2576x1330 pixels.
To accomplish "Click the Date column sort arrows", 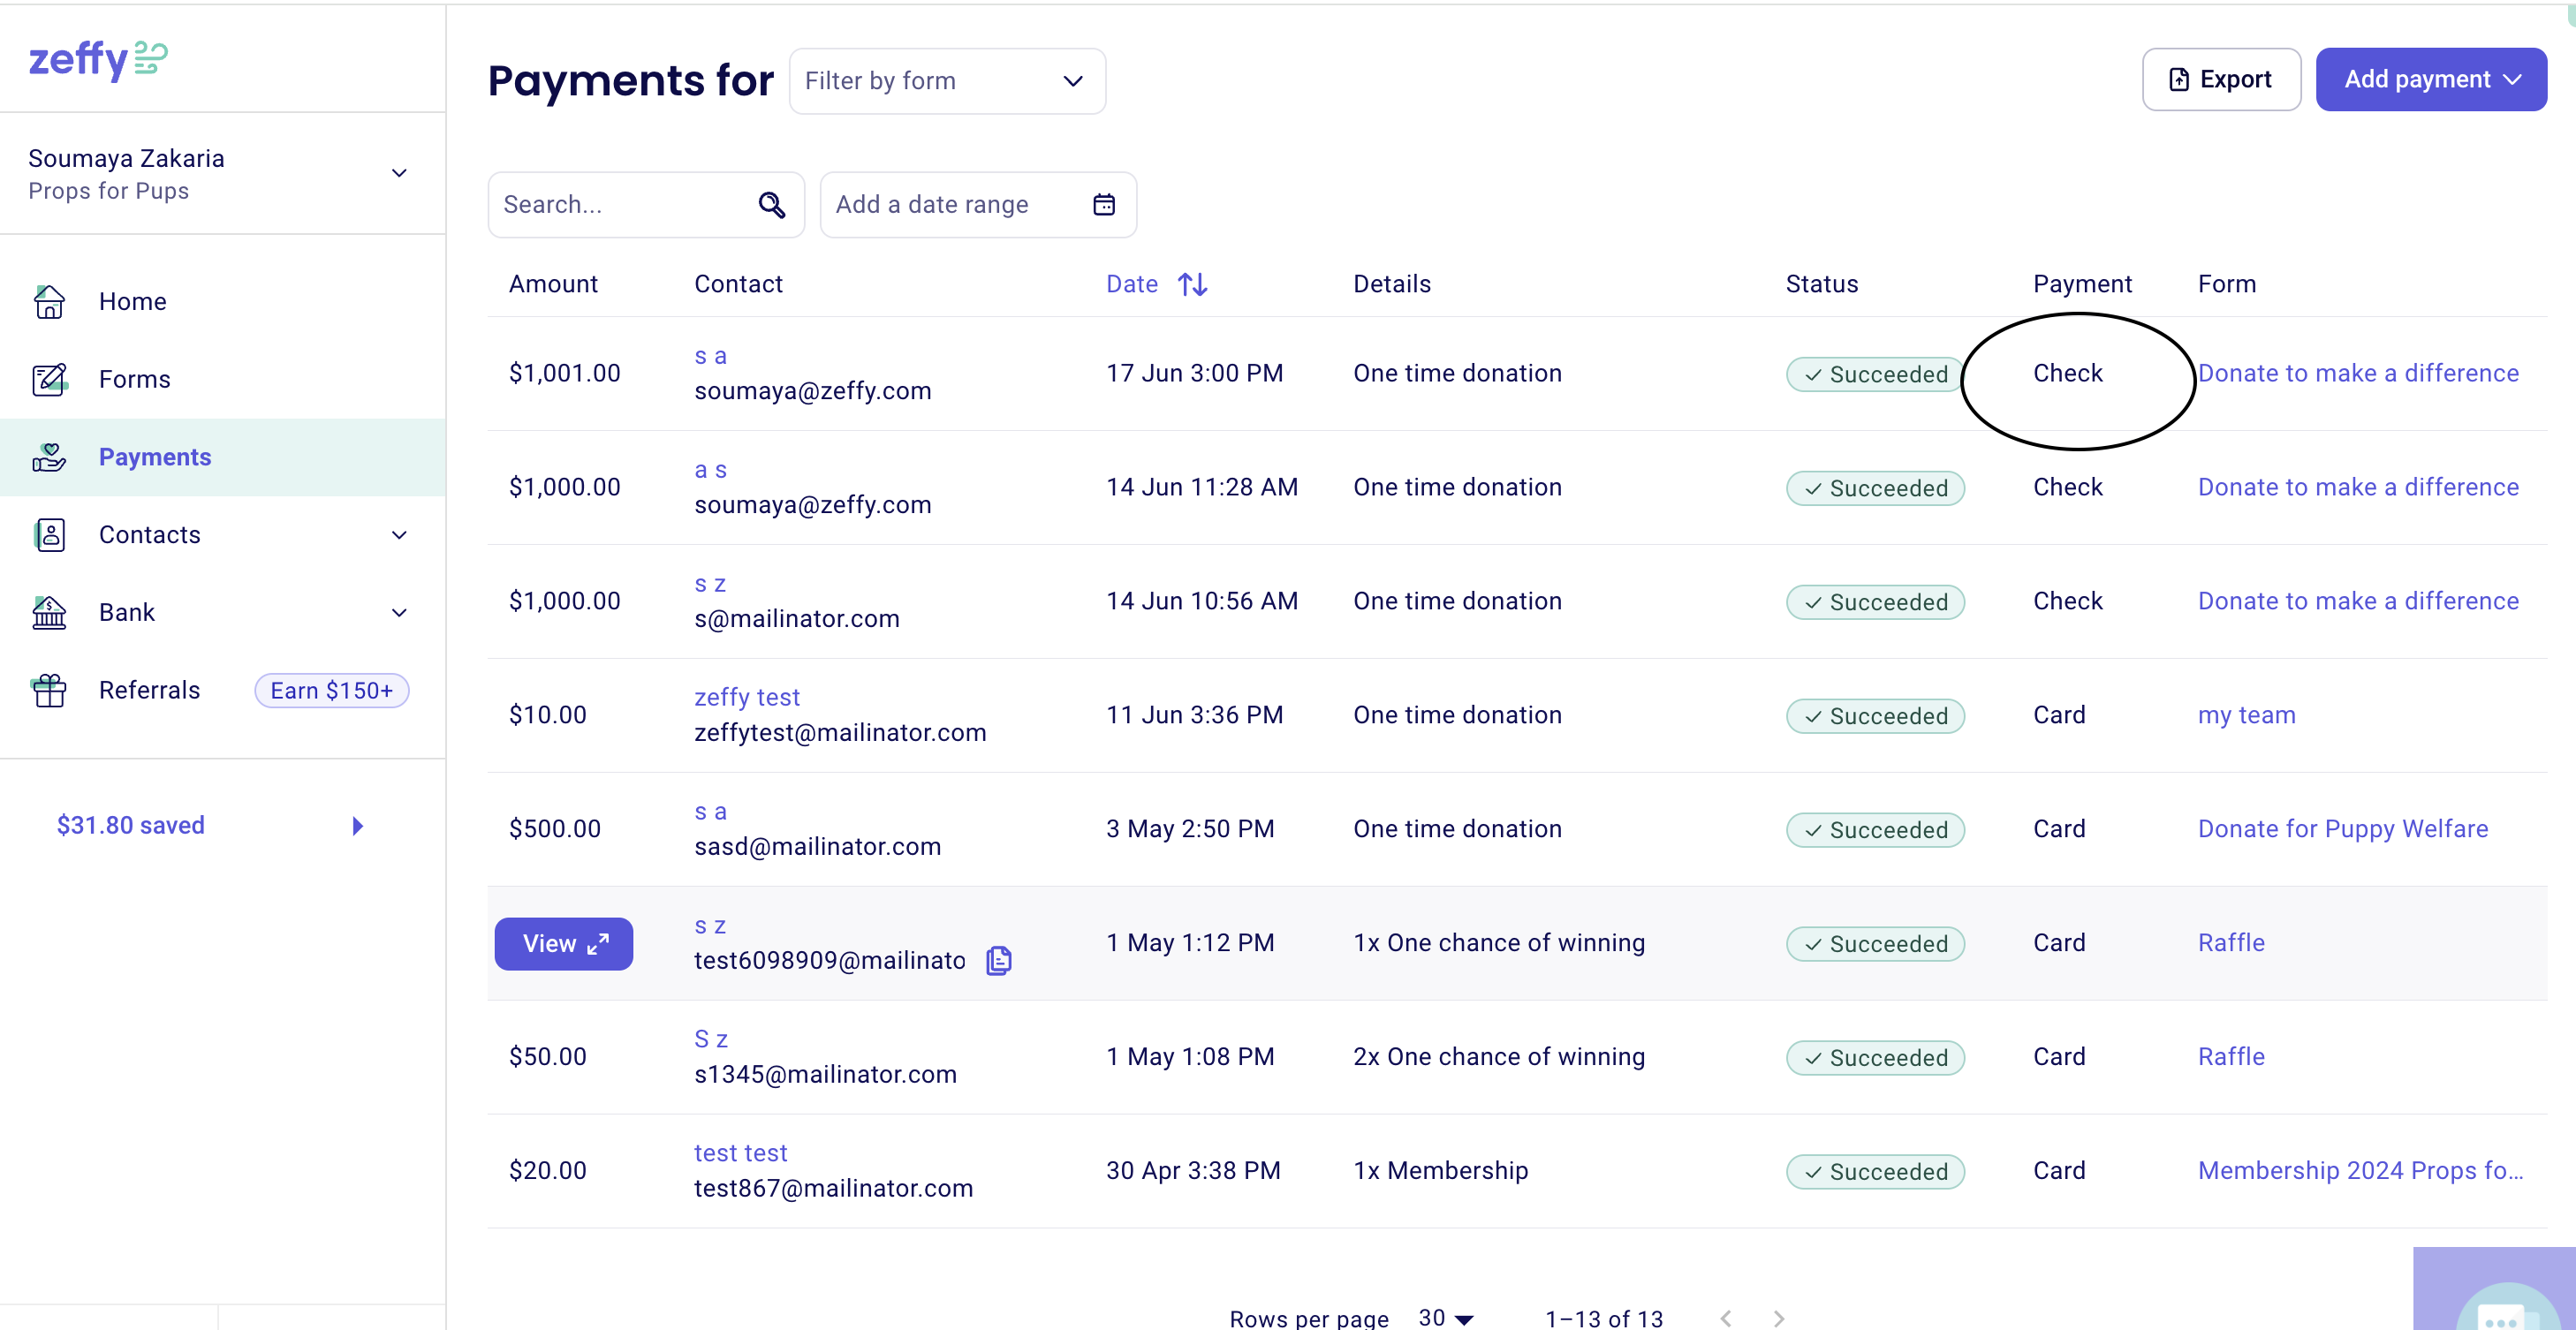I will pos(1192,284).
